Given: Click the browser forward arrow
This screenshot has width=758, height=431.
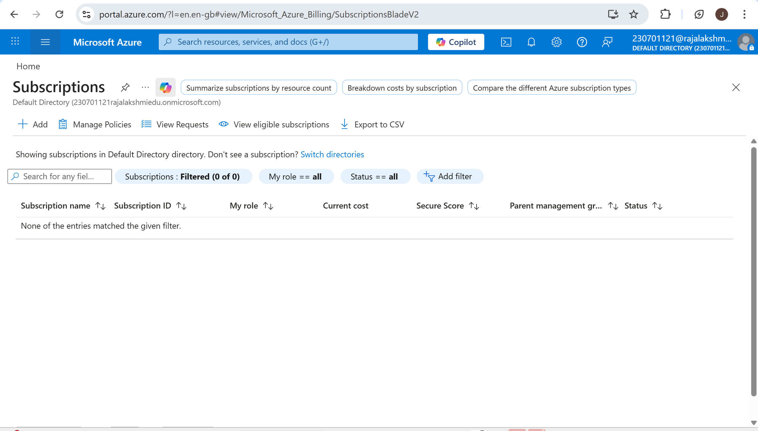Looking at the screenshot, I should [x=36, y=14].
